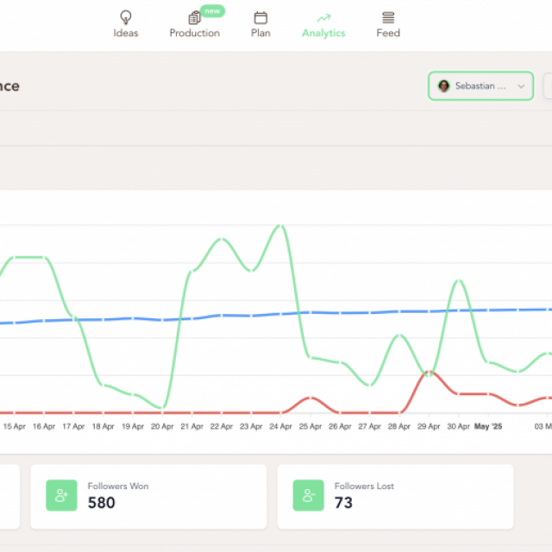Click the Followers Lost green person icon
Screen dimensions: 552x552
(x=308, y=495)
